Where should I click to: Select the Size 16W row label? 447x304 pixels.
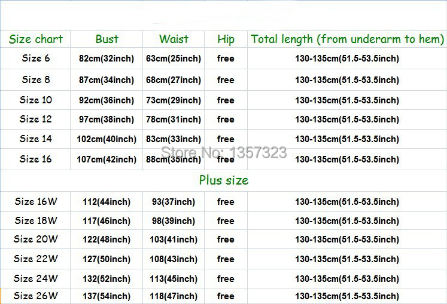(36, 202)
